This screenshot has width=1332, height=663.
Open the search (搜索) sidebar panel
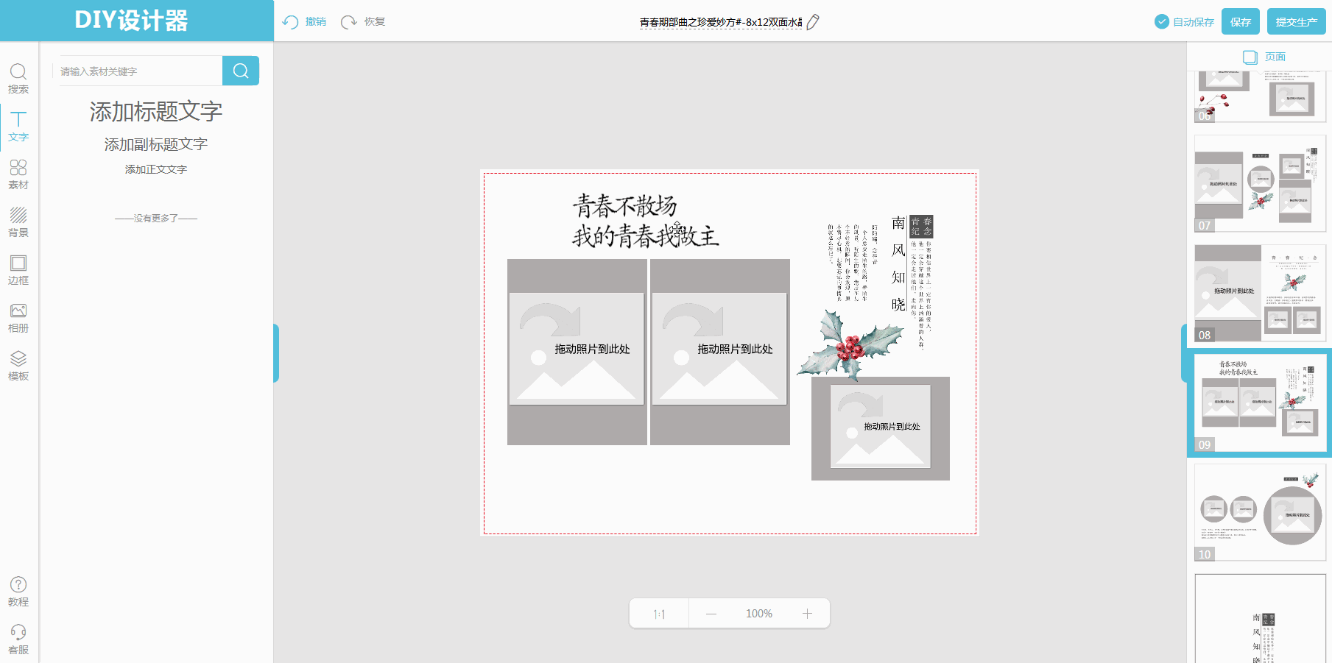[x=18, y=78]
